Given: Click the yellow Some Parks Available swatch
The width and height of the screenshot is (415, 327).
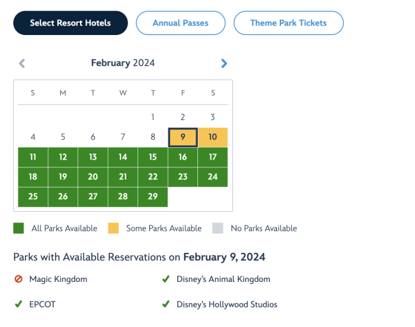Looking at the screenshot, I should [113, 228].
